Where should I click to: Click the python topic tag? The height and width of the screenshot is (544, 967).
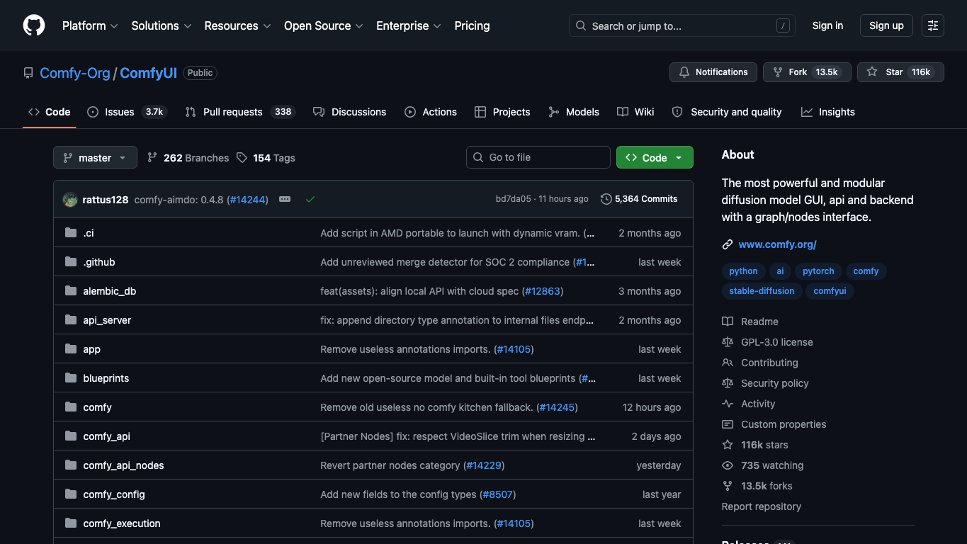[743, 271]
